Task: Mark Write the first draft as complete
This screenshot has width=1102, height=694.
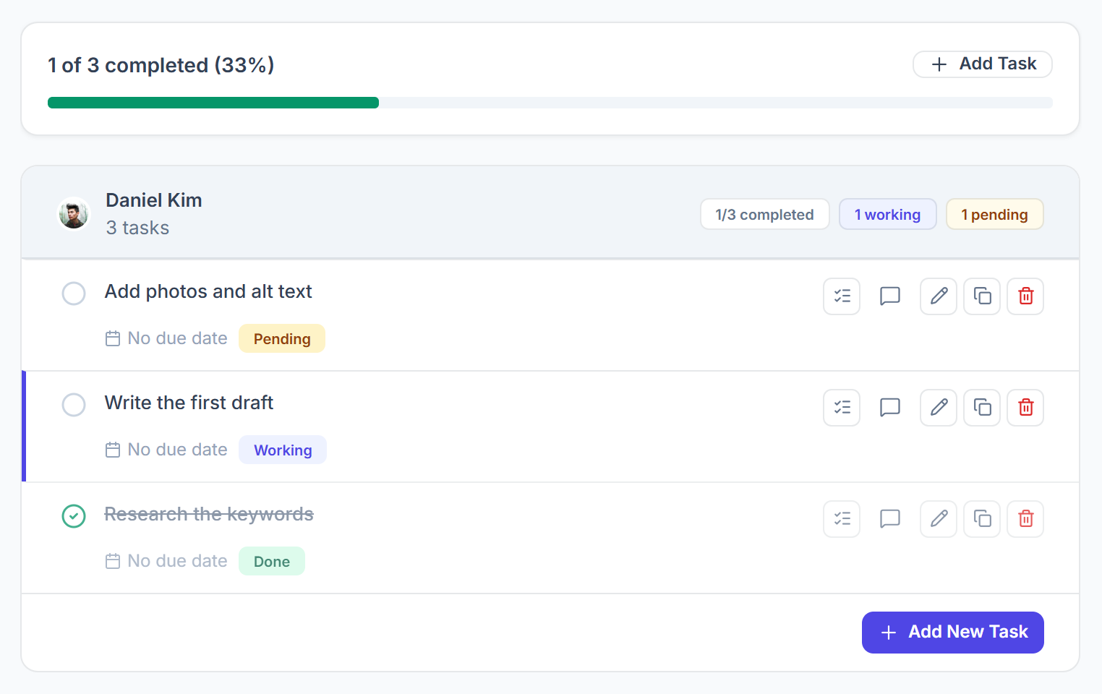Action: (74, 405)
